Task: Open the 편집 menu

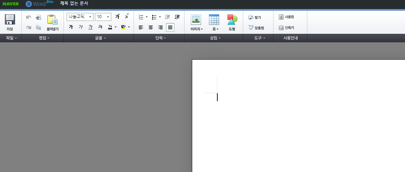Action: point(44,38)
